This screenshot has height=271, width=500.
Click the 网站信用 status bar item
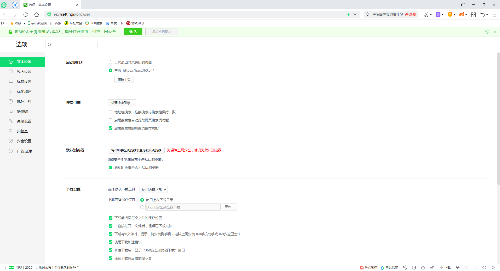(389, 268)
